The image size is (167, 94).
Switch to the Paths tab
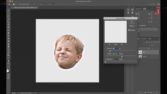(x=150, y=39)
